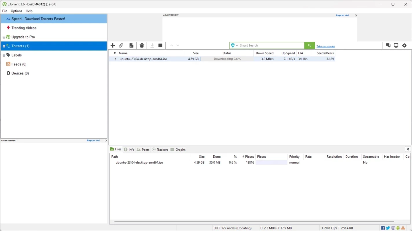
Task: Click the remote display monitor icon
Action: pos(396,45)
